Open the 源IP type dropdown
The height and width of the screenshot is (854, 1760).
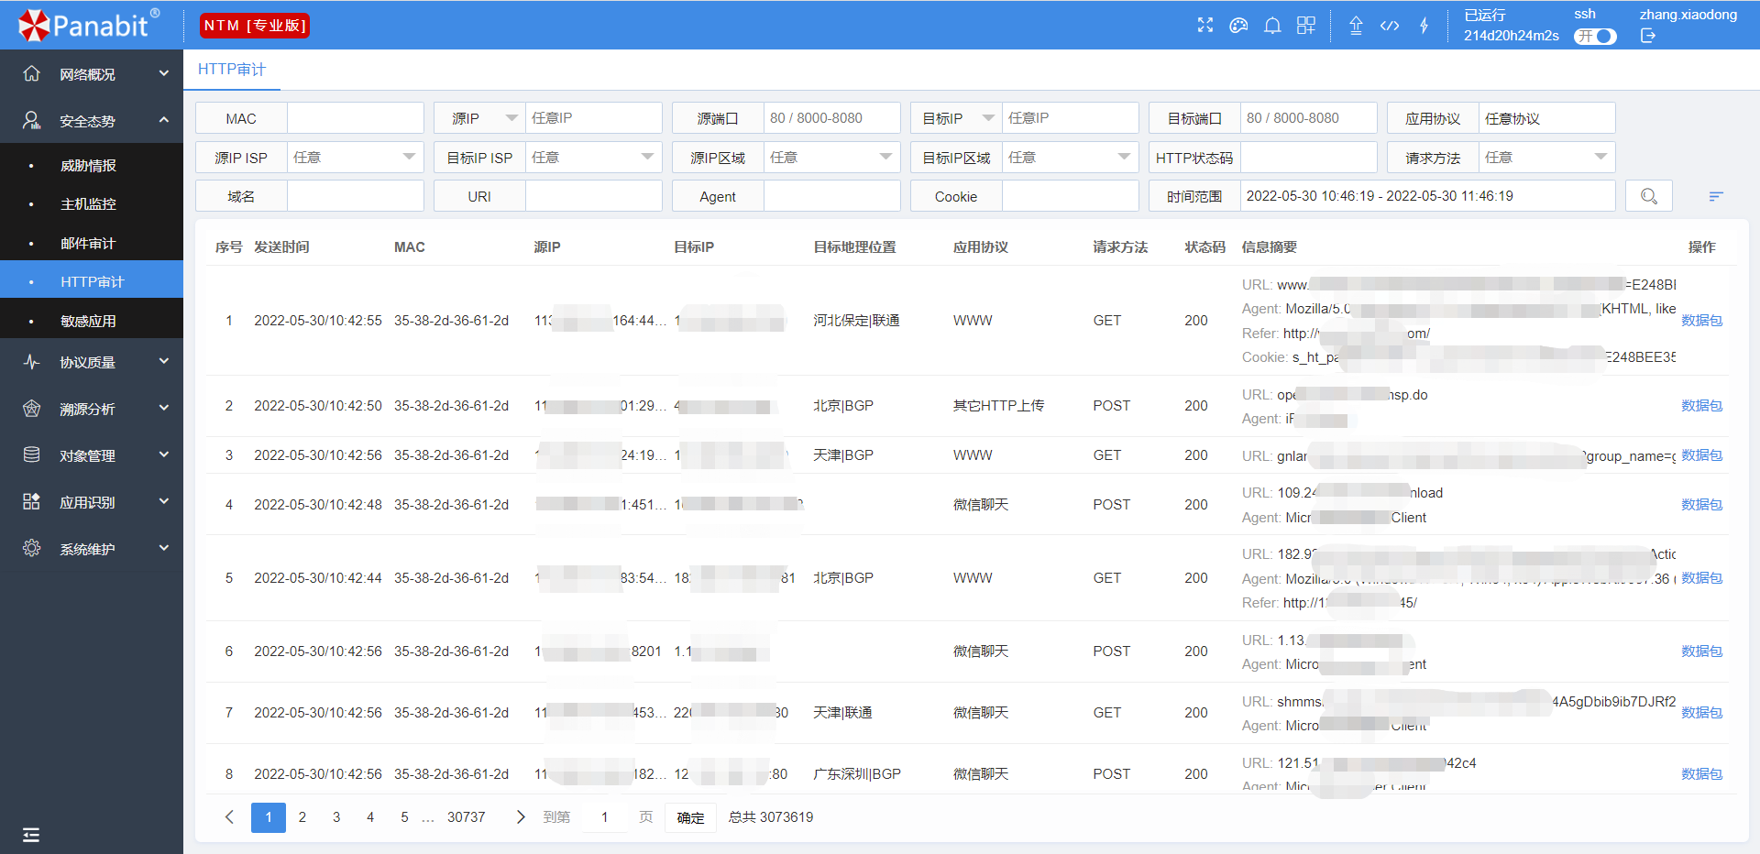click(x=479, y=118)
